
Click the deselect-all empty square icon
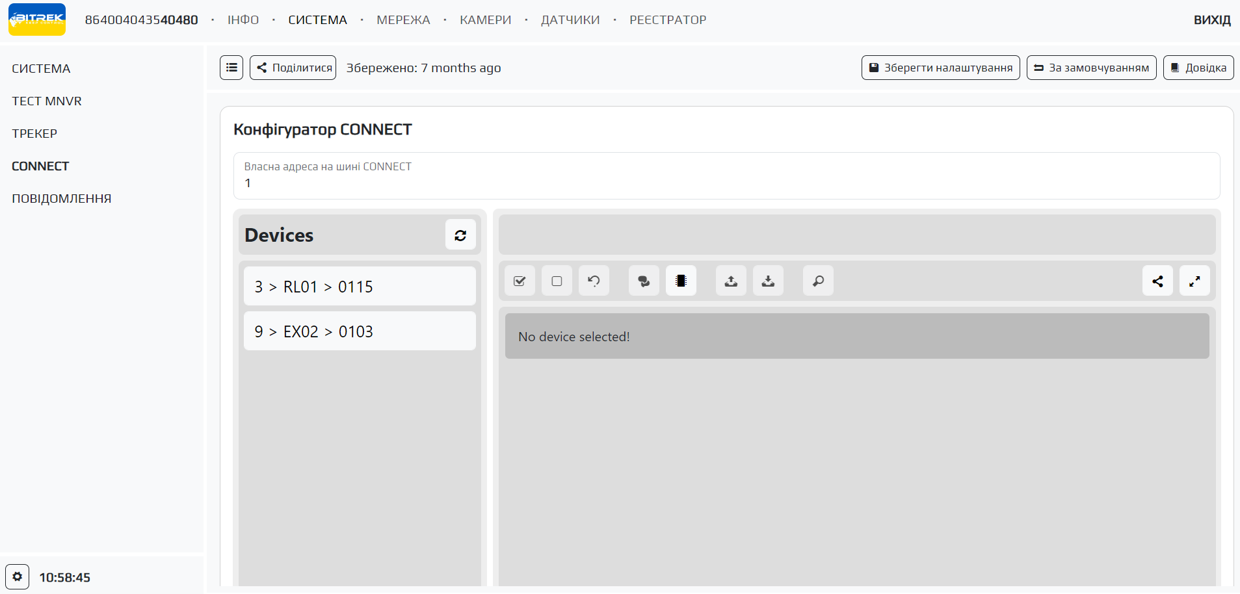pyautogui.click(x=557, y=281)
